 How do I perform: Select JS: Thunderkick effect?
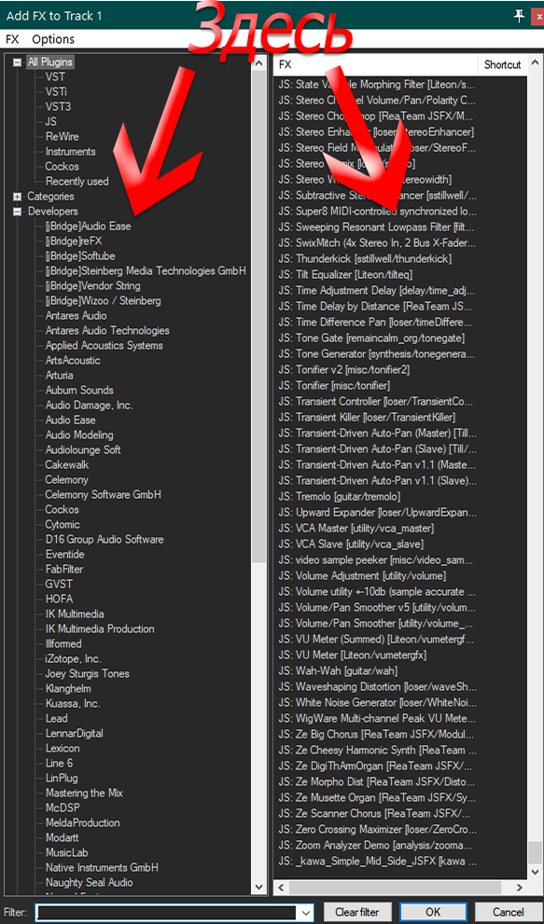365,258
